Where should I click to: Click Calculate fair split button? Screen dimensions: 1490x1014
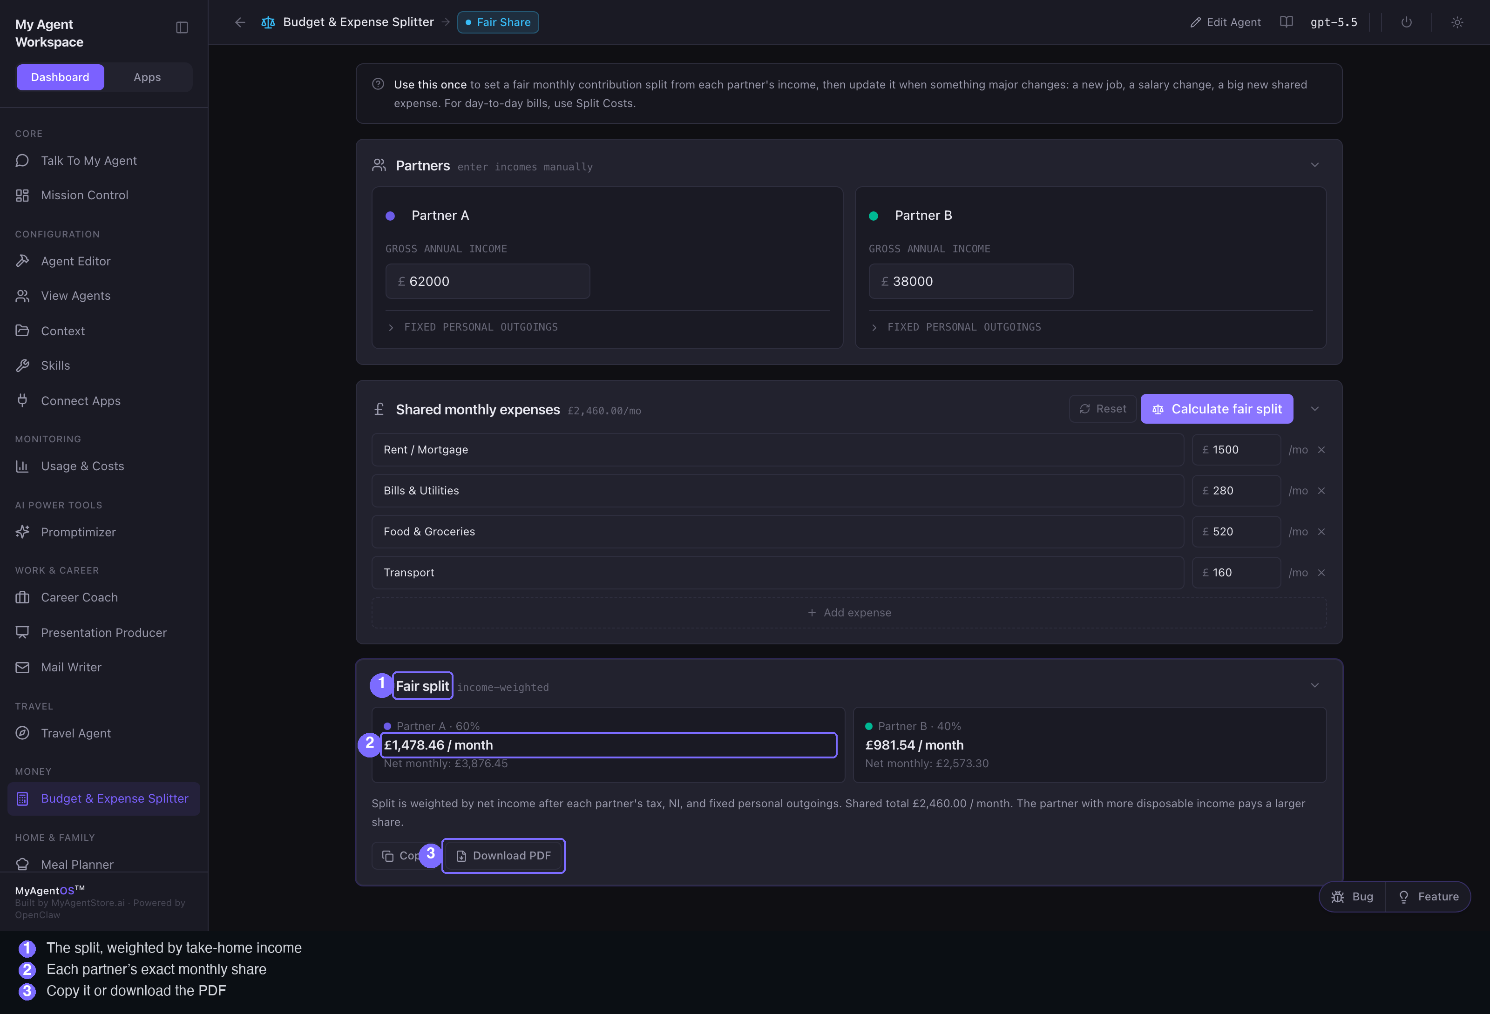point(1216,409)
